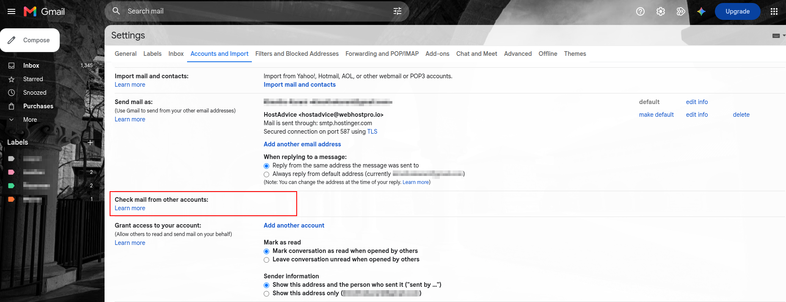Click the search magnifier icon

(x=116, y=11)
